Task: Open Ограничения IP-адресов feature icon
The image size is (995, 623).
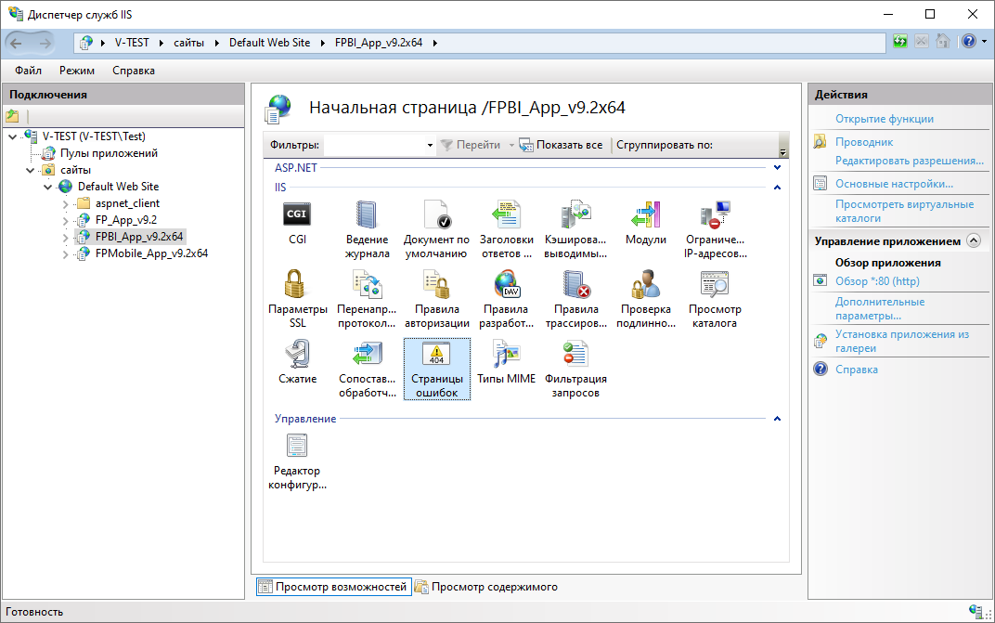Action: point(715,214)
